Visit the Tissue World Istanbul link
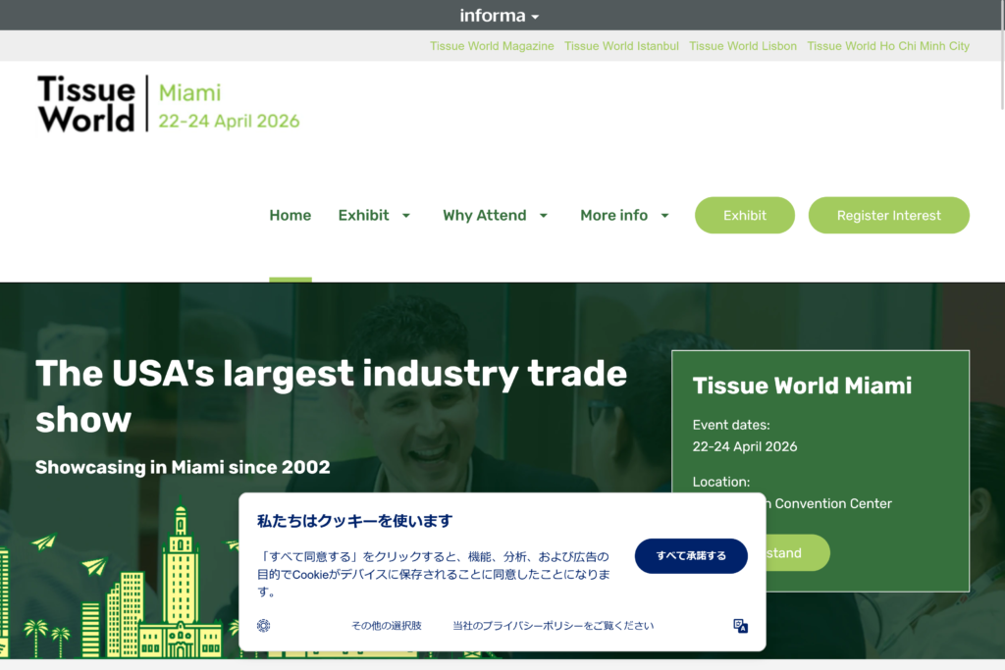The width and height of the screenshot is (1005, 670). click(x=621, y=46)
